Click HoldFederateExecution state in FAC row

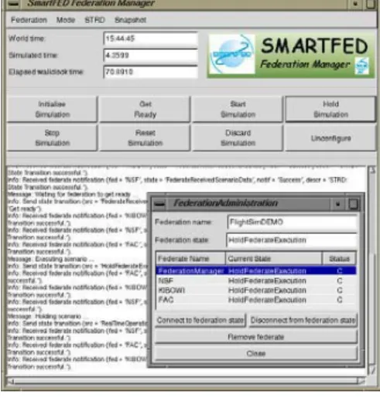click(x=267, y=300)
